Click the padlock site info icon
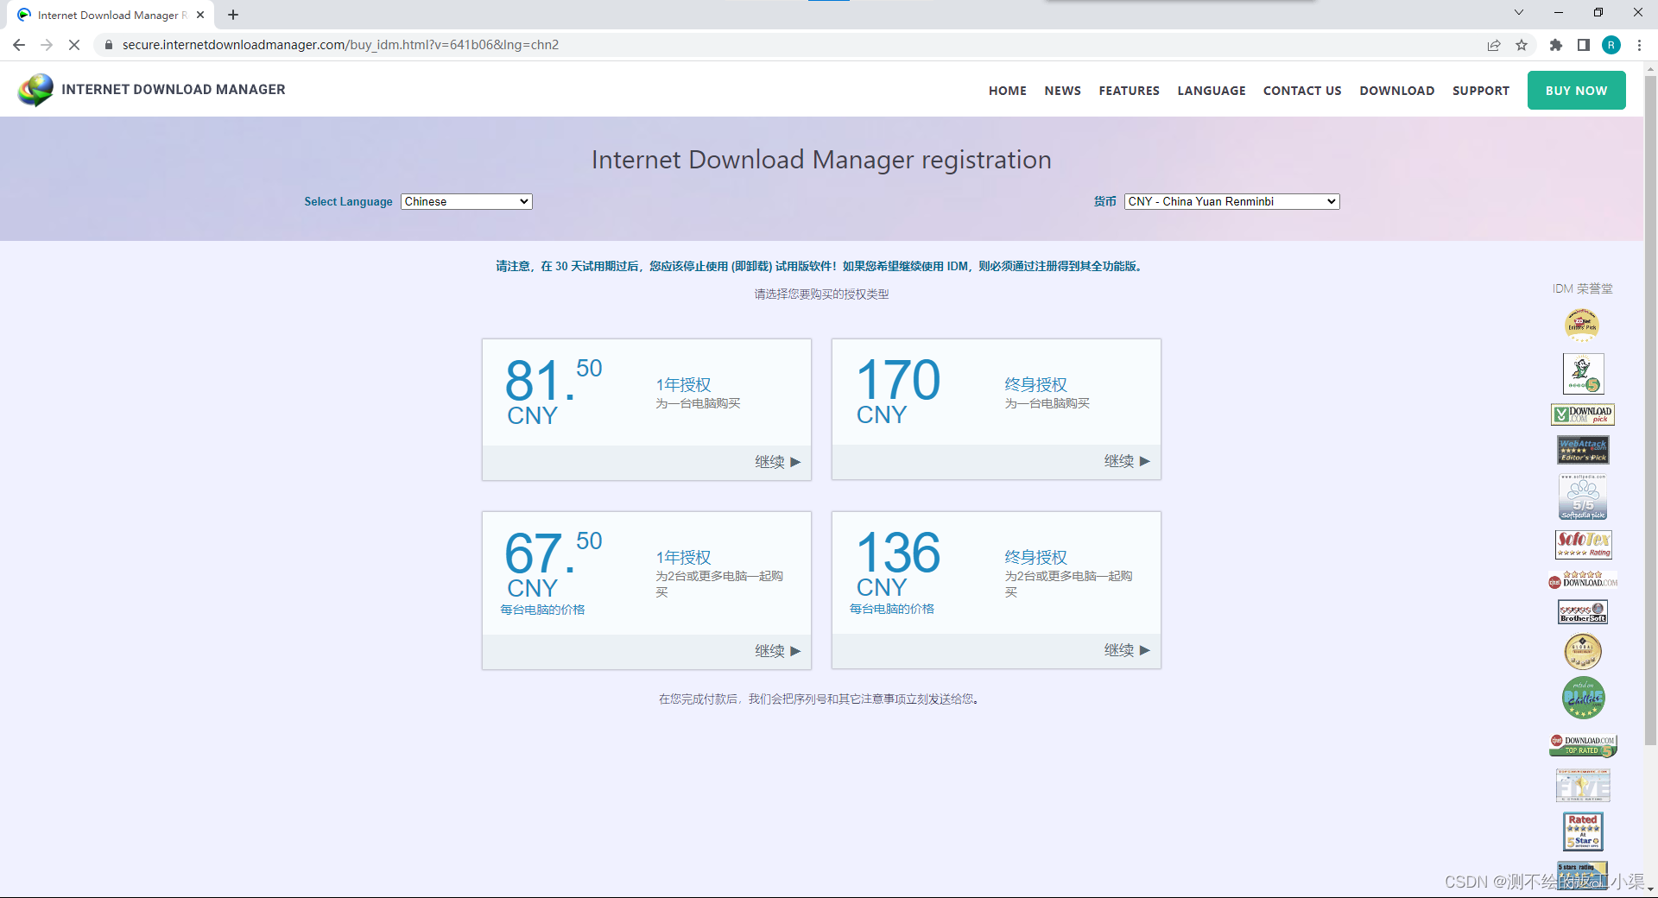The width and height of the screenshot is (1658, 898). coord(109,45)
